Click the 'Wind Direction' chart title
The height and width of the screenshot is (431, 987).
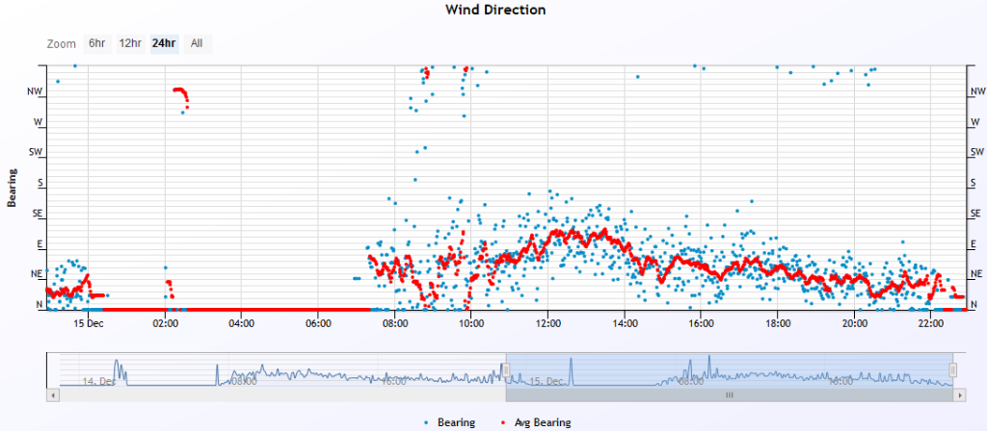[x=495, y=10]
